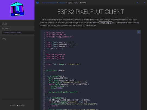Screen dimensions: 147x110
Task: Click the 'int port' code line
Action: (55, 49)
